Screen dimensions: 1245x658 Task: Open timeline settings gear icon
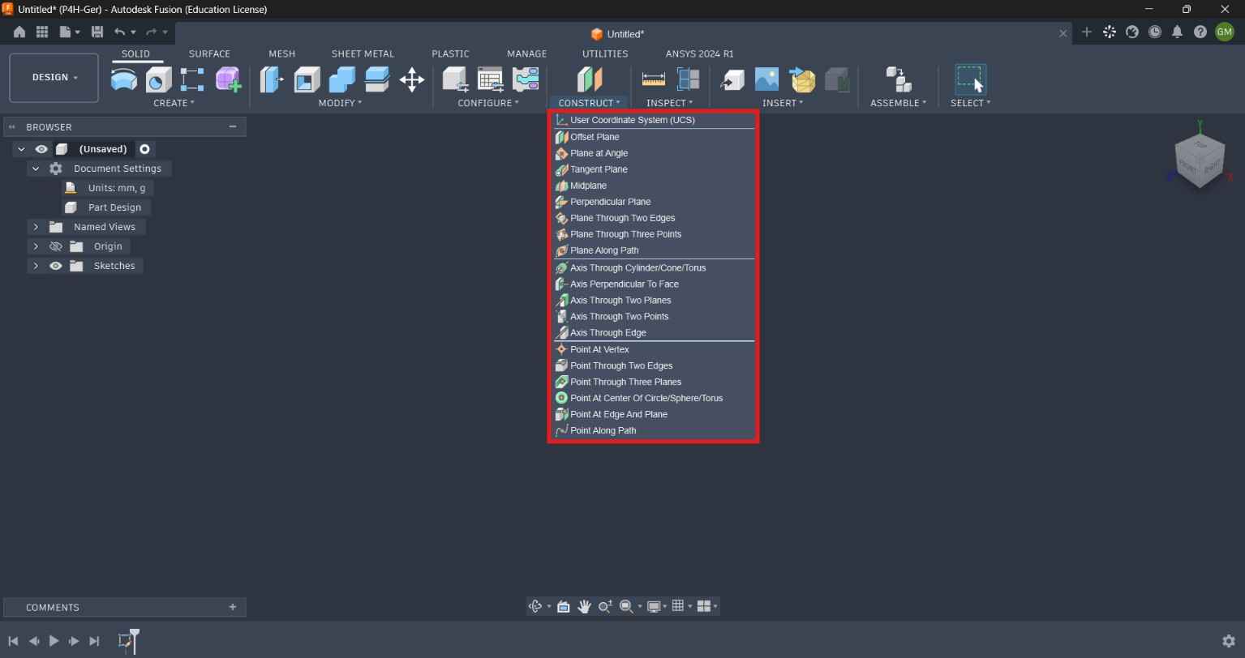coord(1228,641)
